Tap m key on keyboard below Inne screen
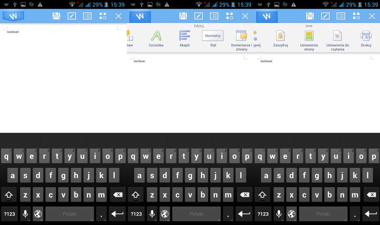Screen dimensions: 380x225 pyautogui.click(x=355, y=195)
